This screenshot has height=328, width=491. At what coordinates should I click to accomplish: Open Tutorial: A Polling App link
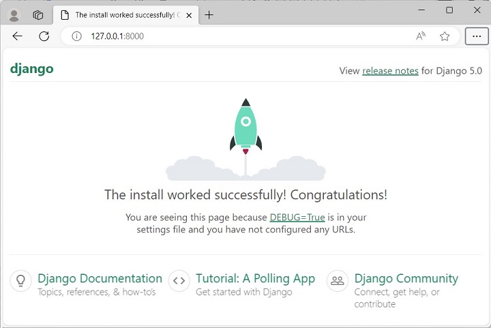pos(255,278)
